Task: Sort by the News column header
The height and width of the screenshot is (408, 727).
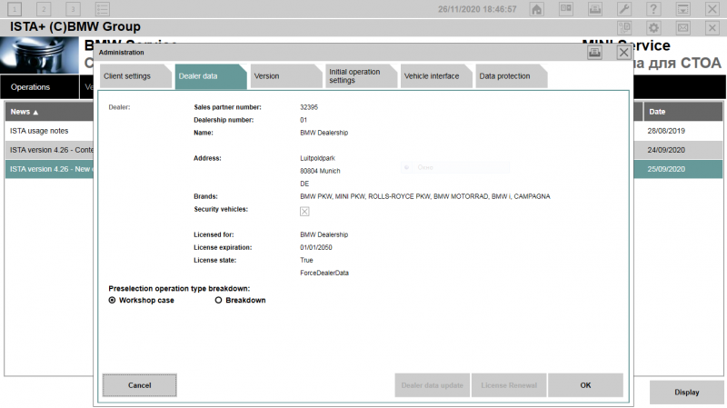Action: pyautogui.click(x=50, y=112)
